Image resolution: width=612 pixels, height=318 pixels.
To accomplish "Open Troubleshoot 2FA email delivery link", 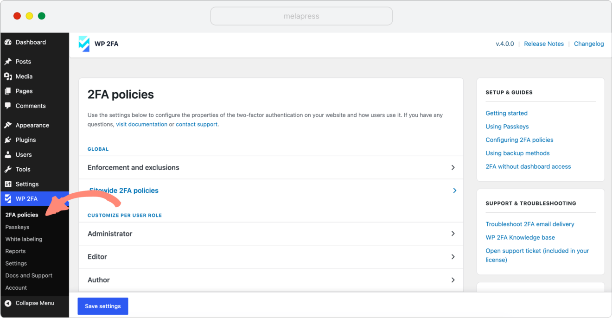I will [x=530, y=224].
